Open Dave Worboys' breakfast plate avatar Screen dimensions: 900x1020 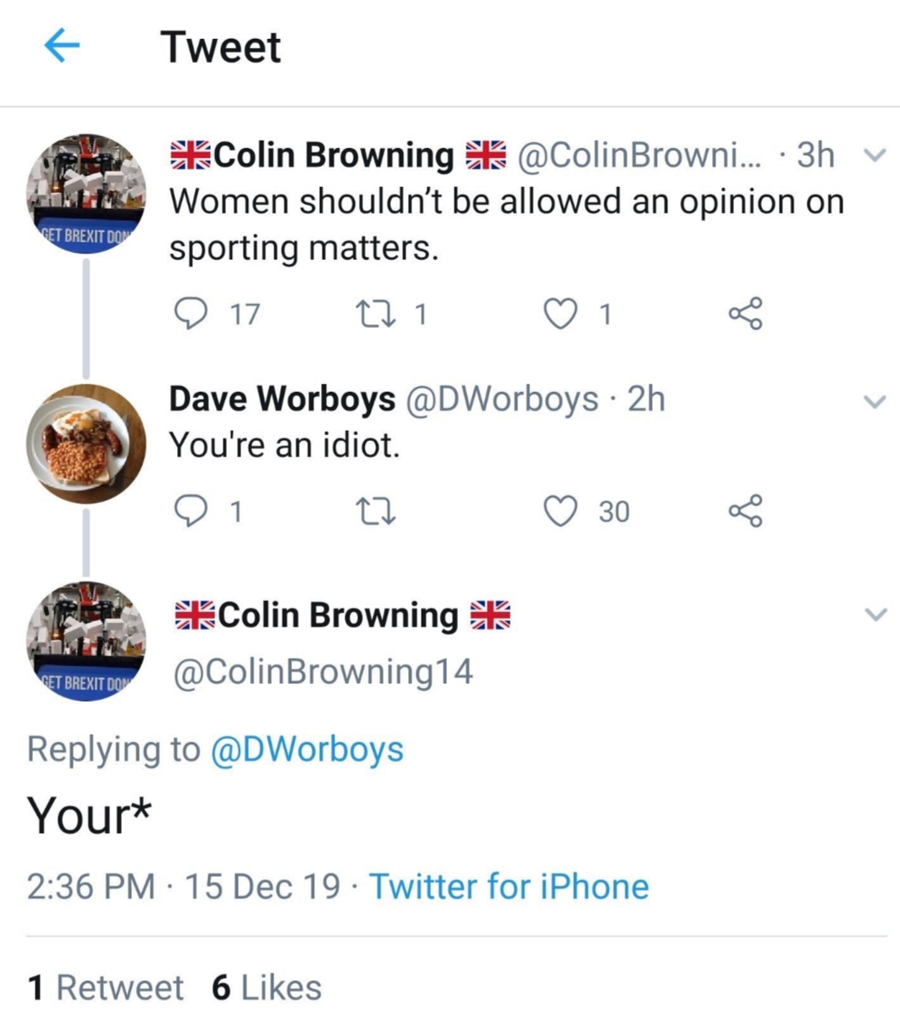pos(86,444)
